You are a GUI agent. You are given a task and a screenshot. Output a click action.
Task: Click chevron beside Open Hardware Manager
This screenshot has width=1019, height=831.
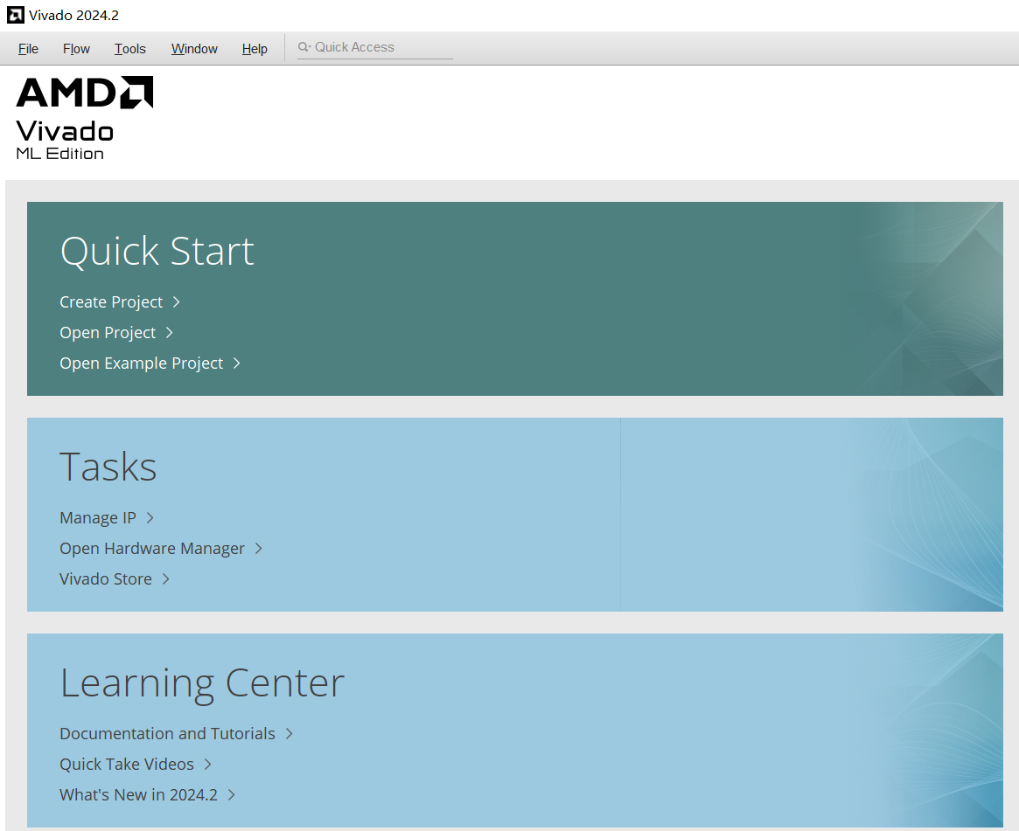click(259, 548)
